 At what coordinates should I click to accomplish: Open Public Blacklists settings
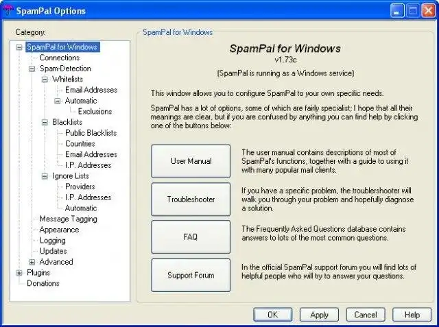pos(91,133)
